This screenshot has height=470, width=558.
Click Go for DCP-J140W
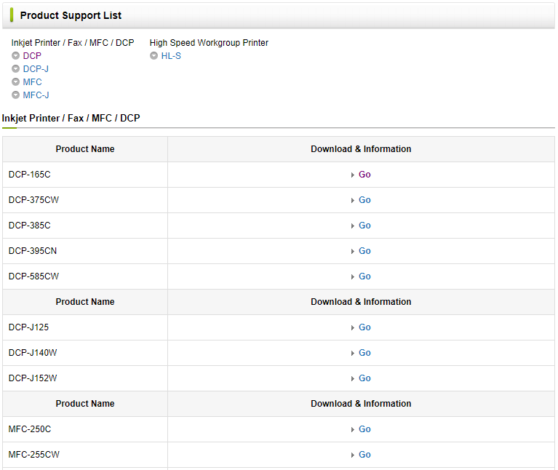tap(364, 353)
